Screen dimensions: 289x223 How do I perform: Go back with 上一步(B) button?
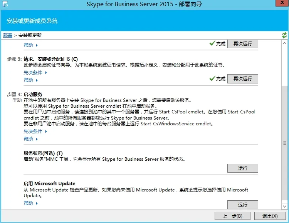[x=232, y=216]
